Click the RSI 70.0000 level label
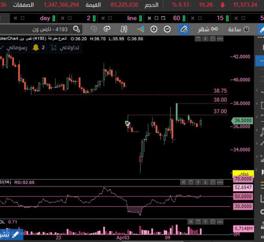This screenshot has height=242, width=264. [x=243, y=179]
